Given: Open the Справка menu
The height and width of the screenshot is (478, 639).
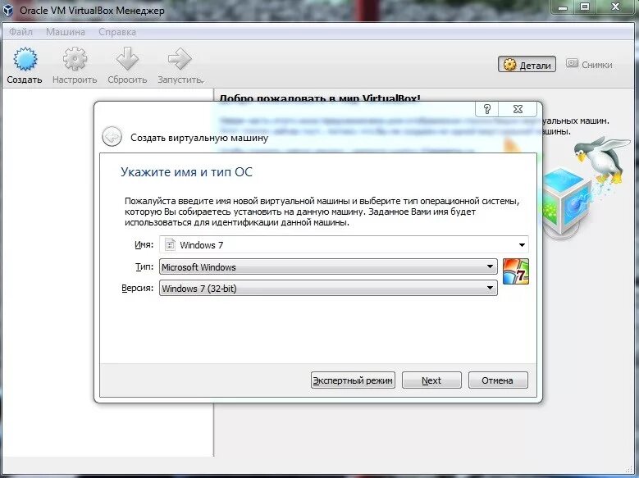Looking at the screenshot, I should click(x=117, y=32).
